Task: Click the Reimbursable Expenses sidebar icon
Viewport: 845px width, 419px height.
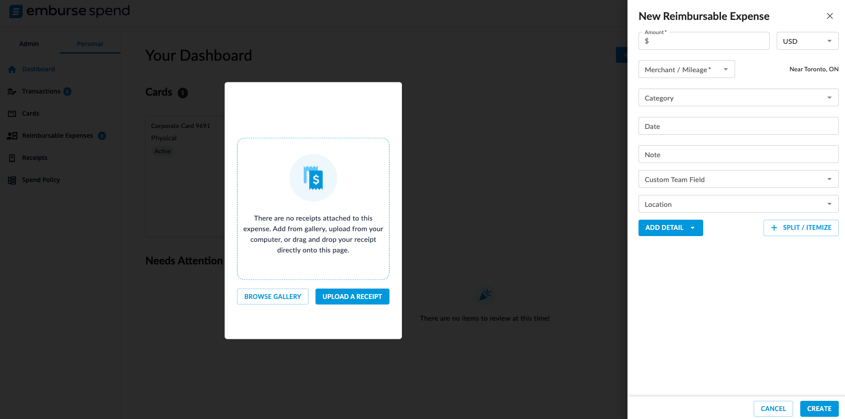Action: click(12, 136)
